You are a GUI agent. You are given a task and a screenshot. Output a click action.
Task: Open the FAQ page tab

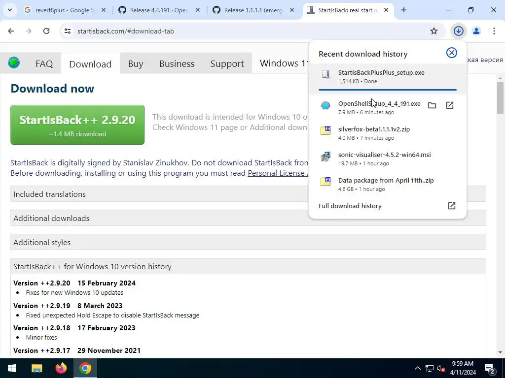pos(44,63)
